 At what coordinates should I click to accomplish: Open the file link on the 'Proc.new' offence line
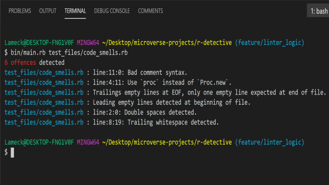pyautogui.click(x=43, y=82)
